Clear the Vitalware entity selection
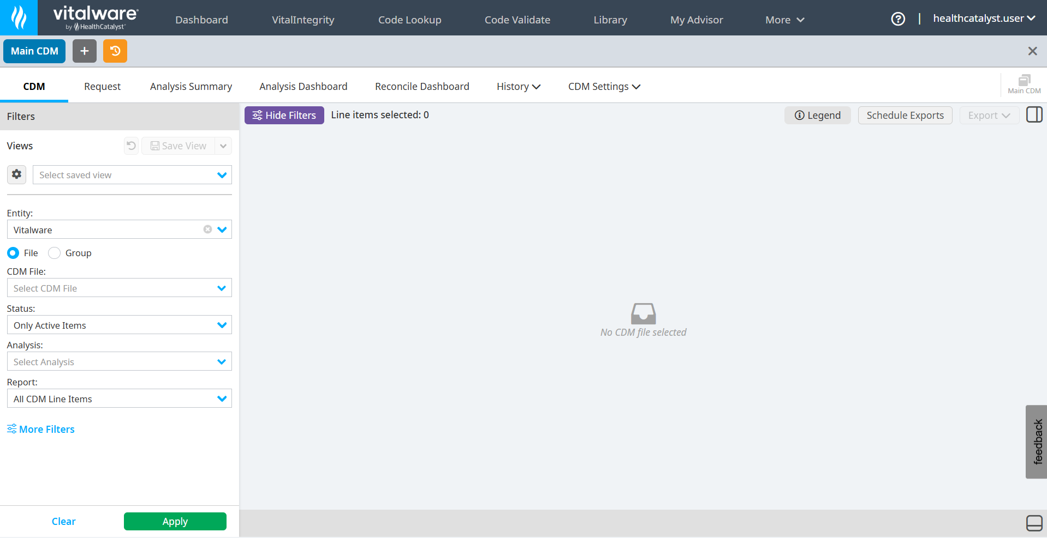Image resolution: width=1047 pixels, height=538 pixels. [x=207, y=229]
